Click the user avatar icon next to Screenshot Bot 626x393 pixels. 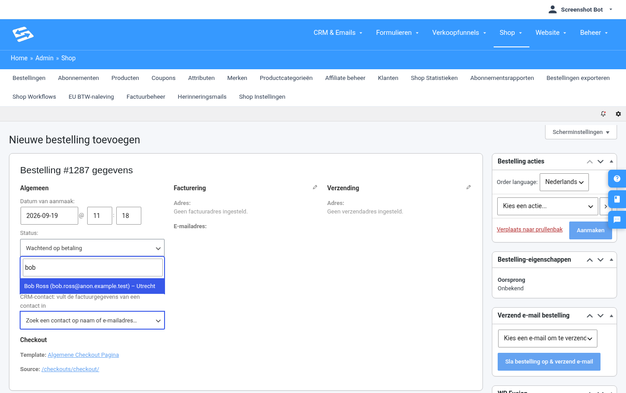[553, 9]
